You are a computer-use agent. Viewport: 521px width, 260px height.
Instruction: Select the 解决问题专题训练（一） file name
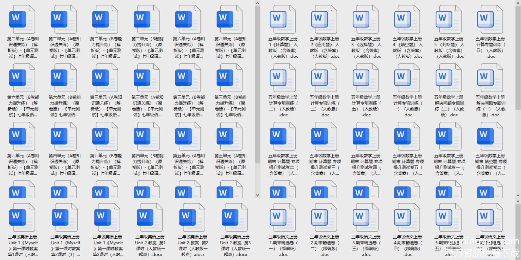coord(490,106)
